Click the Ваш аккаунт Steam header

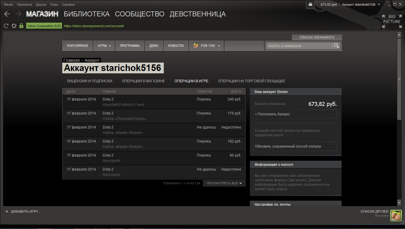296,92
